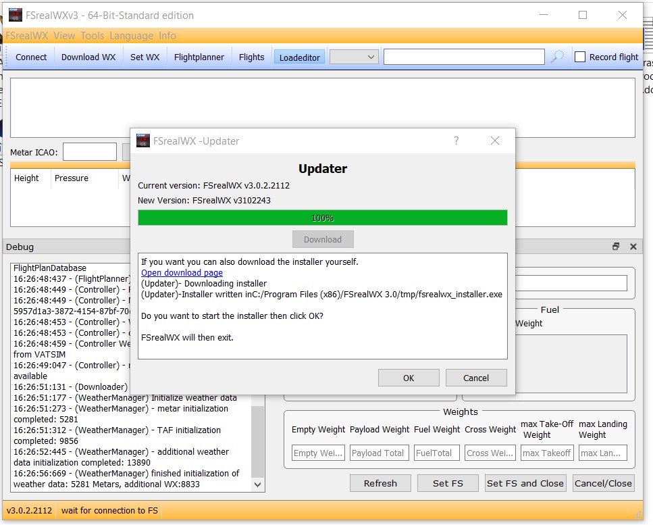
Task: Open the FSrealWX menu
Action: [27, 36]
